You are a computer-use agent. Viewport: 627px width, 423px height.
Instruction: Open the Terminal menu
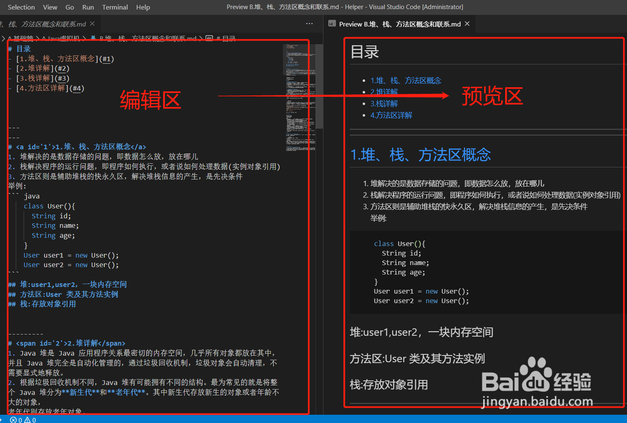tap(115, 7)
